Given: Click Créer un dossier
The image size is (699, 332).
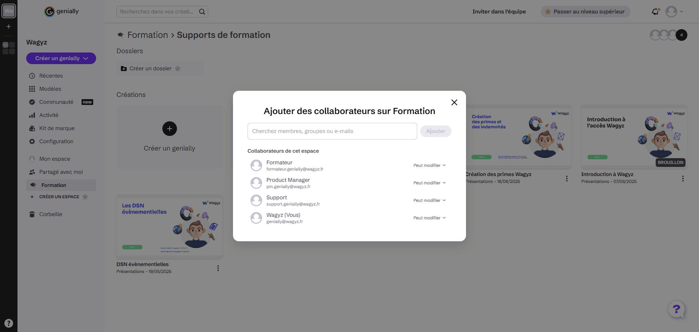Looking at the screenshot, I should click(160, 69).
